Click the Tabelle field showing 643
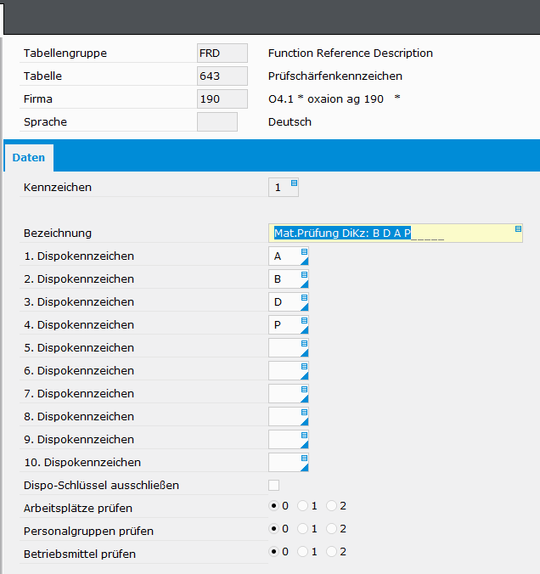This screenshot has height=574, width=540. click(x=222, y=76)
